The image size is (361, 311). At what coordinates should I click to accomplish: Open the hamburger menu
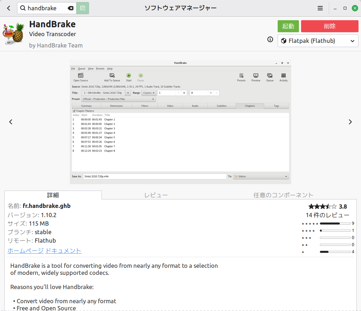[x=320, y=8]
